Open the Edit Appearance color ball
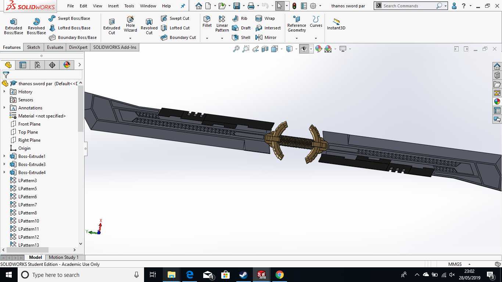The image size is (502, 282). pyautogui.click(x=319, y=49)
